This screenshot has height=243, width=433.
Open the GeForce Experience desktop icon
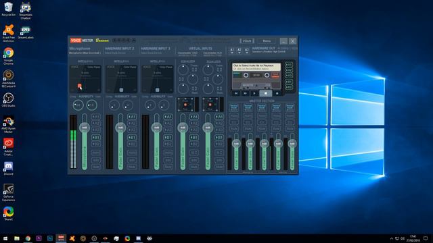8,192
